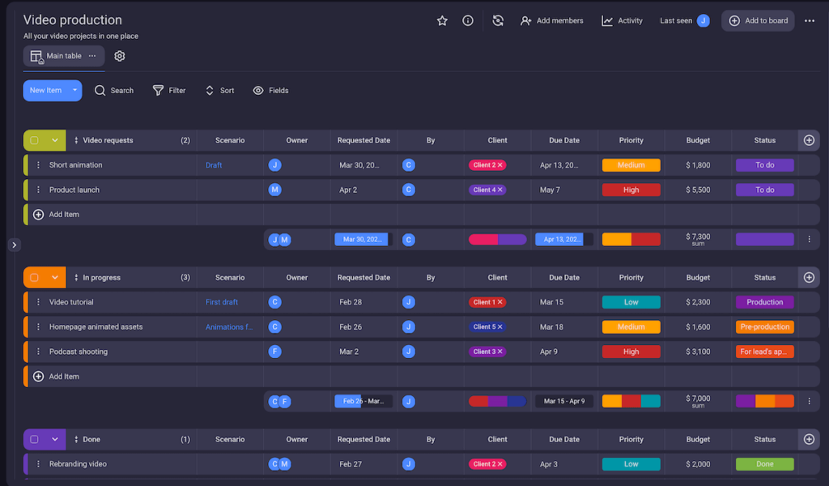Open the board info icon
The width and height of the screenshot is (829, 486).
468,20
